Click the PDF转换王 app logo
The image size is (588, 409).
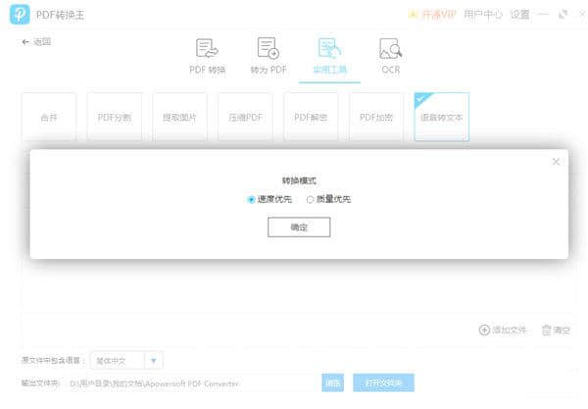(x=17, y=14)
